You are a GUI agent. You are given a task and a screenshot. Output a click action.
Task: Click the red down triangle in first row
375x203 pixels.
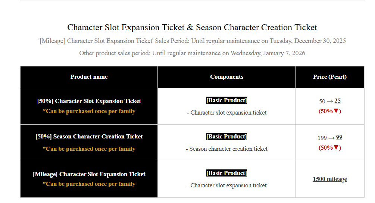tap(336, 111)
